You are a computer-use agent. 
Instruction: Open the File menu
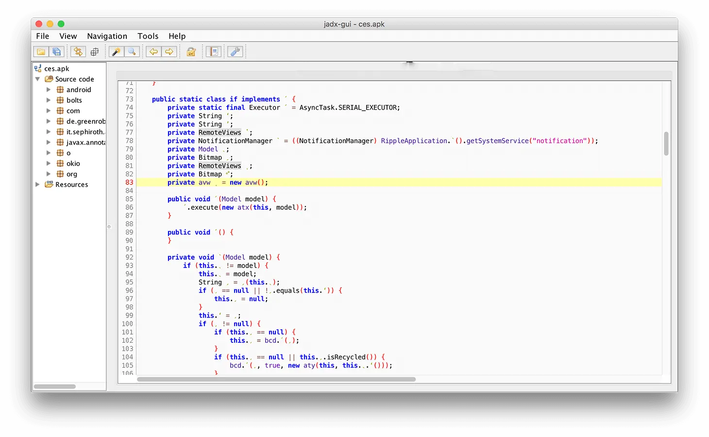[43, 36]
